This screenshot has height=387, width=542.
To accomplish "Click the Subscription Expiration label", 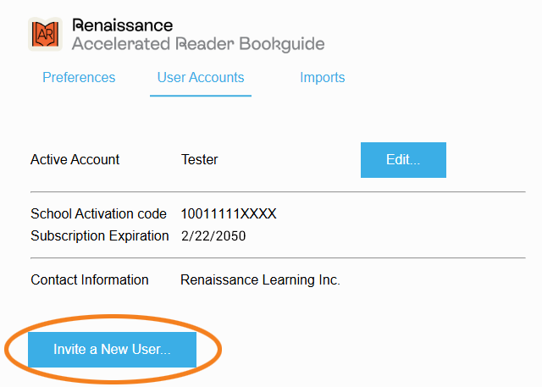I will coord(100,235).
